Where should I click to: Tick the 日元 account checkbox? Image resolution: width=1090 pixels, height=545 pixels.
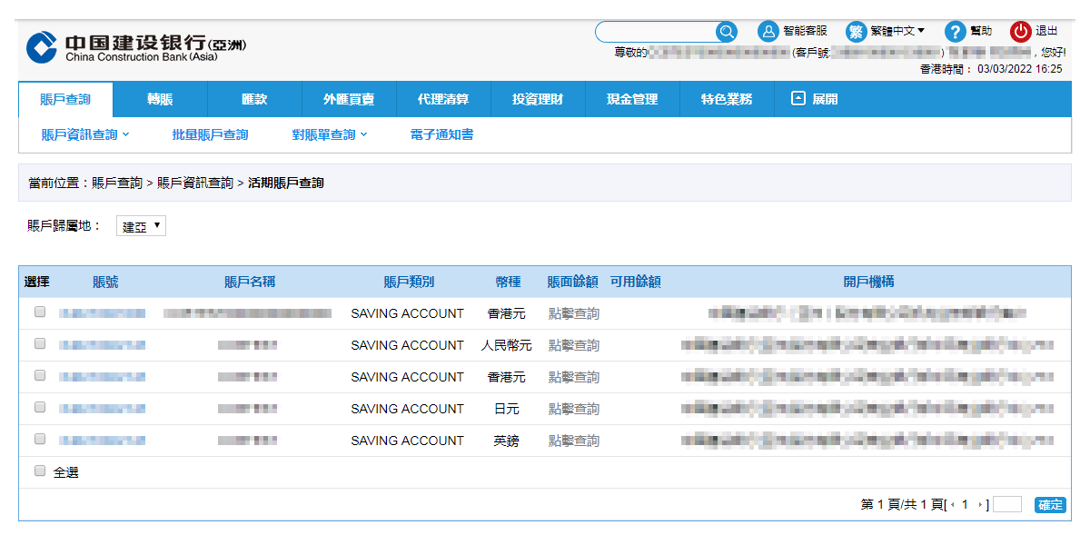[40, 407]
